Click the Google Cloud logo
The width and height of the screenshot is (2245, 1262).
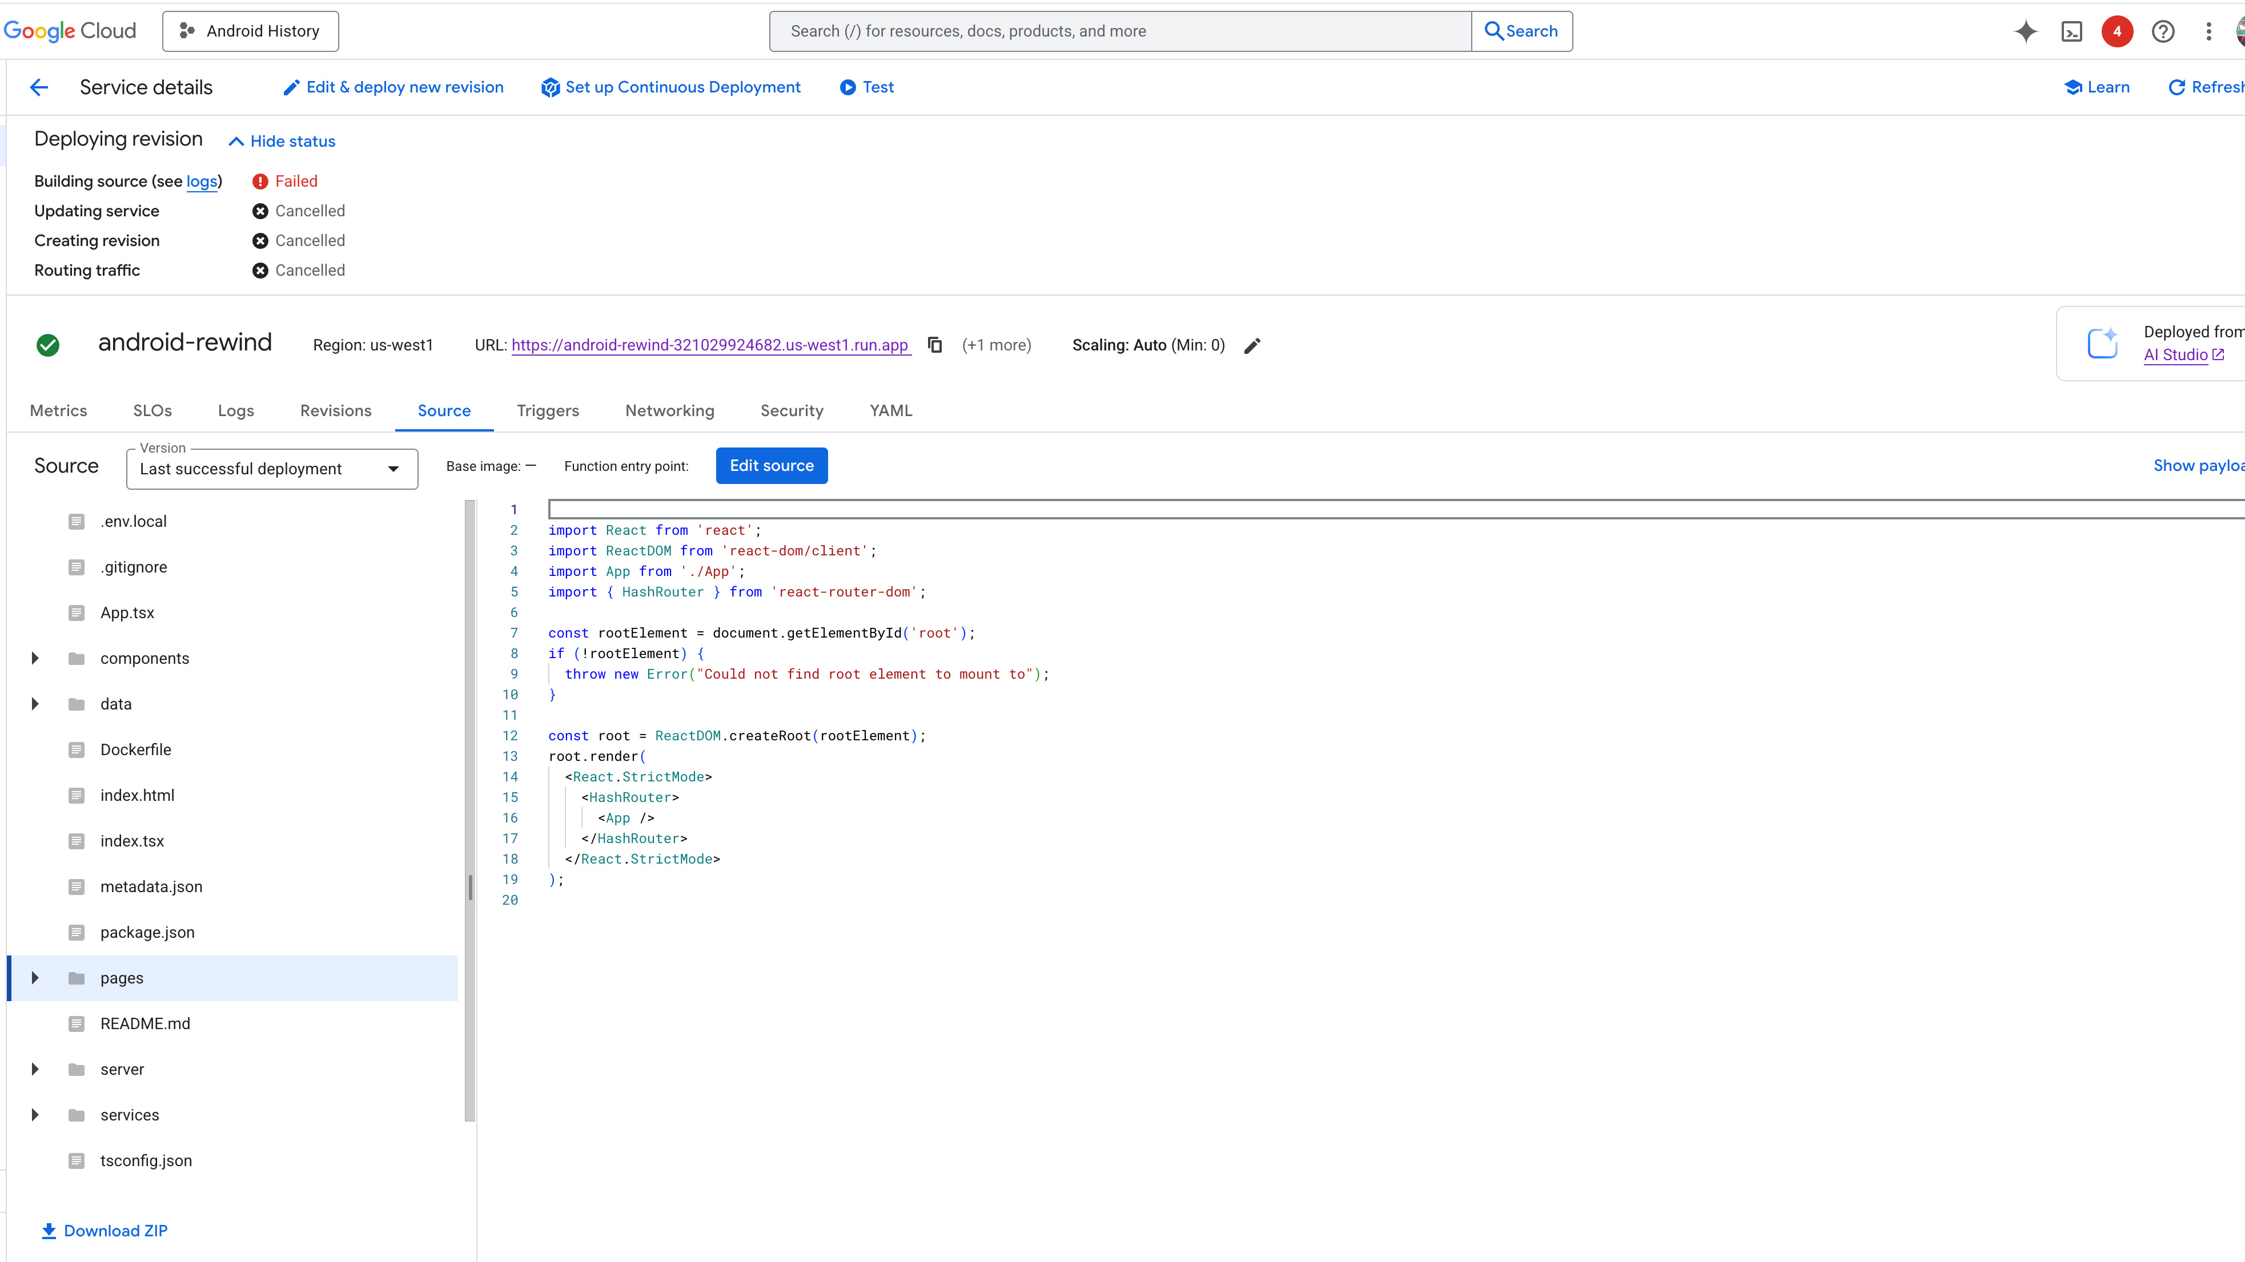[70, 31]
